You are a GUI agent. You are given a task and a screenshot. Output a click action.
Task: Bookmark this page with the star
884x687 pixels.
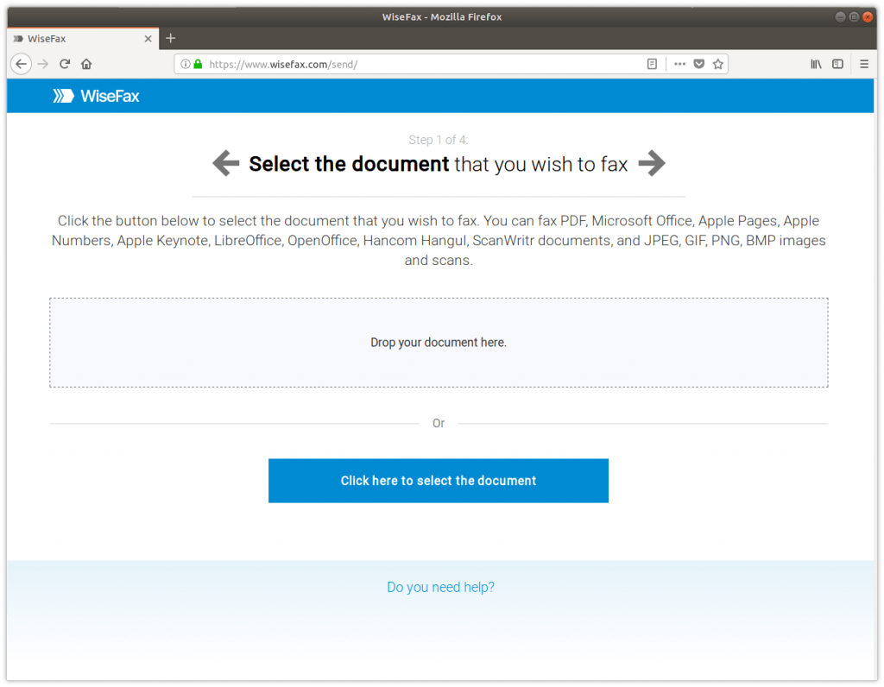(x=717, y=64)
